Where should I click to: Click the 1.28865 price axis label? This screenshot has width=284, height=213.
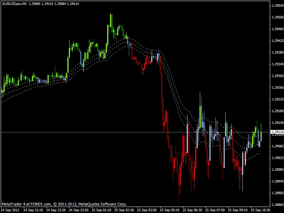[x=278, y=205]
